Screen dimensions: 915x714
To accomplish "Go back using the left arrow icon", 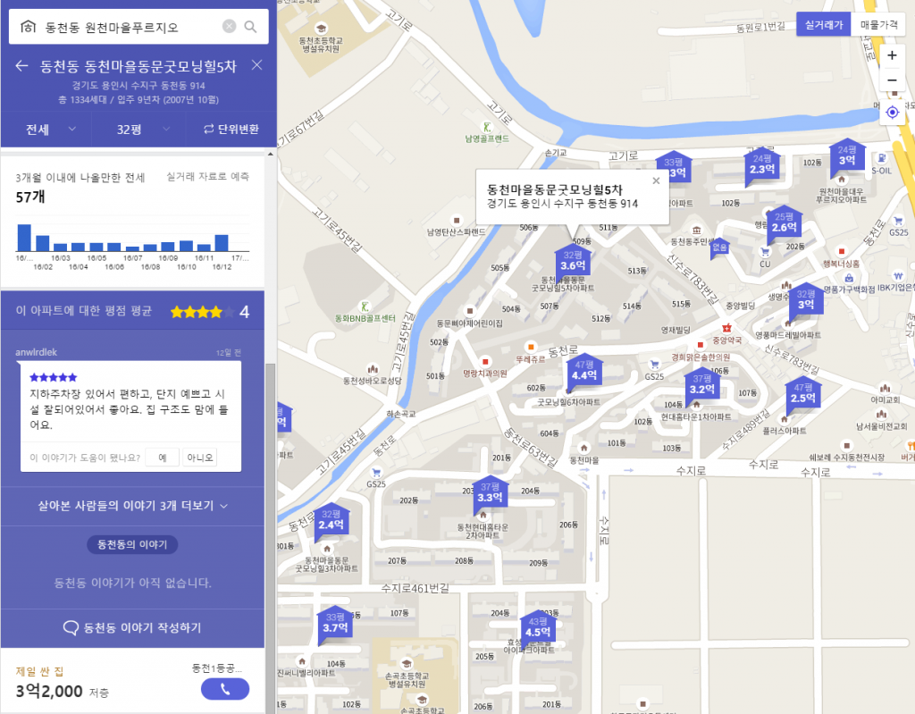I will pyautogui.click(x=21, y=66).
